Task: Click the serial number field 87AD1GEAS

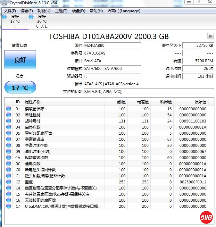Action: point(112,53)
